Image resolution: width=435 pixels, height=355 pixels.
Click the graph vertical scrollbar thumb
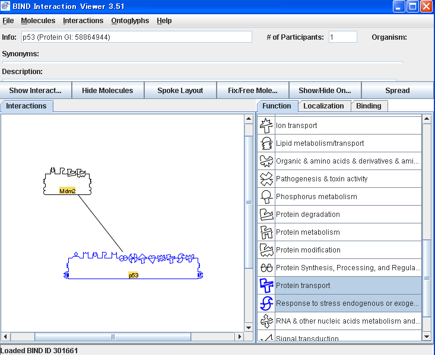tap(249, 202)
